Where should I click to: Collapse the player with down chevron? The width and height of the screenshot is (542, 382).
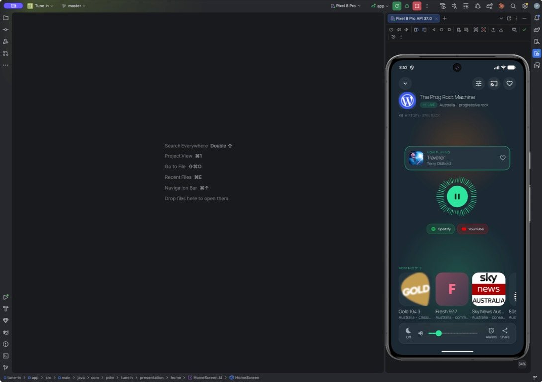point(405,83)
